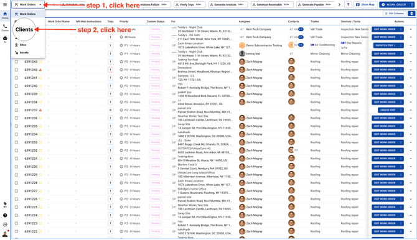Click the priority clock icon on order 6391236
The width and height of the screenshot is (417, 240).
point(121,118)
